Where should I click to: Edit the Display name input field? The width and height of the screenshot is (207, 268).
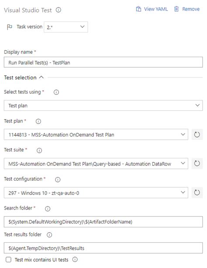[x=103, y=62]
